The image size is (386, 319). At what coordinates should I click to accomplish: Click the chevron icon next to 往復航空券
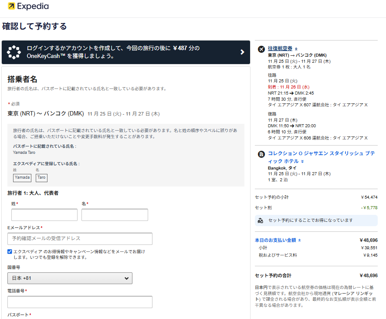click(296, 49)
